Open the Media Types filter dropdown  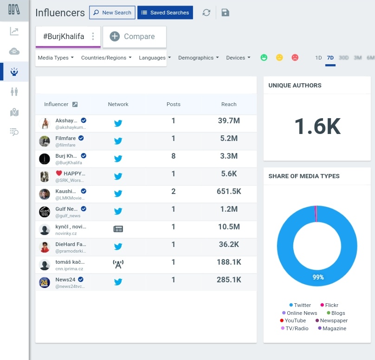55,58
